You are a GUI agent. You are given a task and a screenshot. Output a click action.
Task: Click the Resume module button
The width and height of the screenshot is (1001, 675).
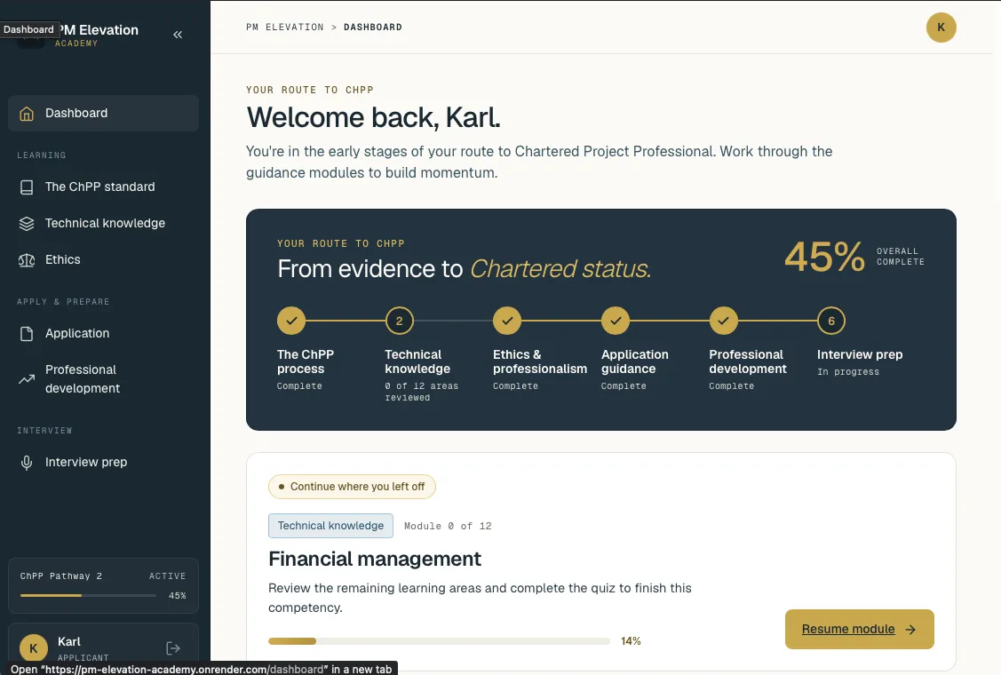859,629
